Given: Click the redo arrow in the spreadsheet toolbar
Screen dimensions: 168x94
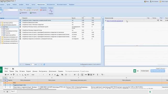Looking at the screenshot, I should (11, 75).
